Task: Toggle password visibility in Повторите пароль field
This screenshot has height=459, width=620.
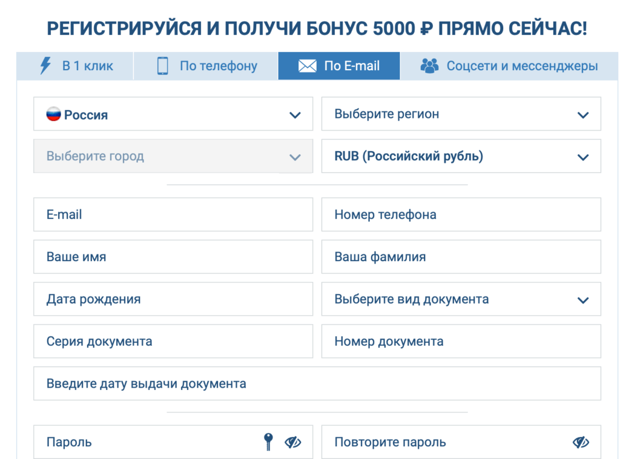Action: [x=581, y=442]
